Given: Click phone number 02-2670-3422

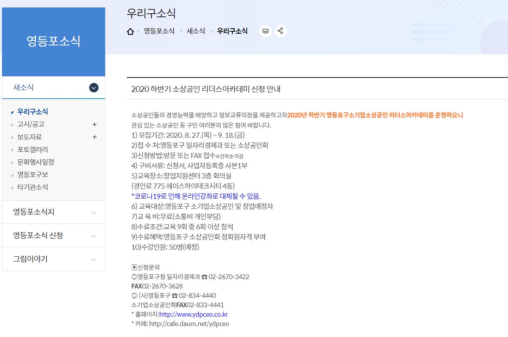Looking at the screenshot, I should pos(229,277).
